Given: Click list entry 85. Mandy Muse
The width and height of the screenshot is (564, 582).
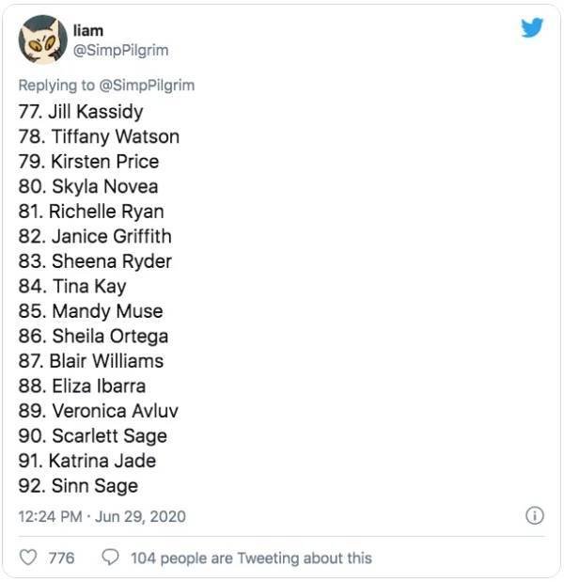Looking at the screenshot, I should point(90,311).
